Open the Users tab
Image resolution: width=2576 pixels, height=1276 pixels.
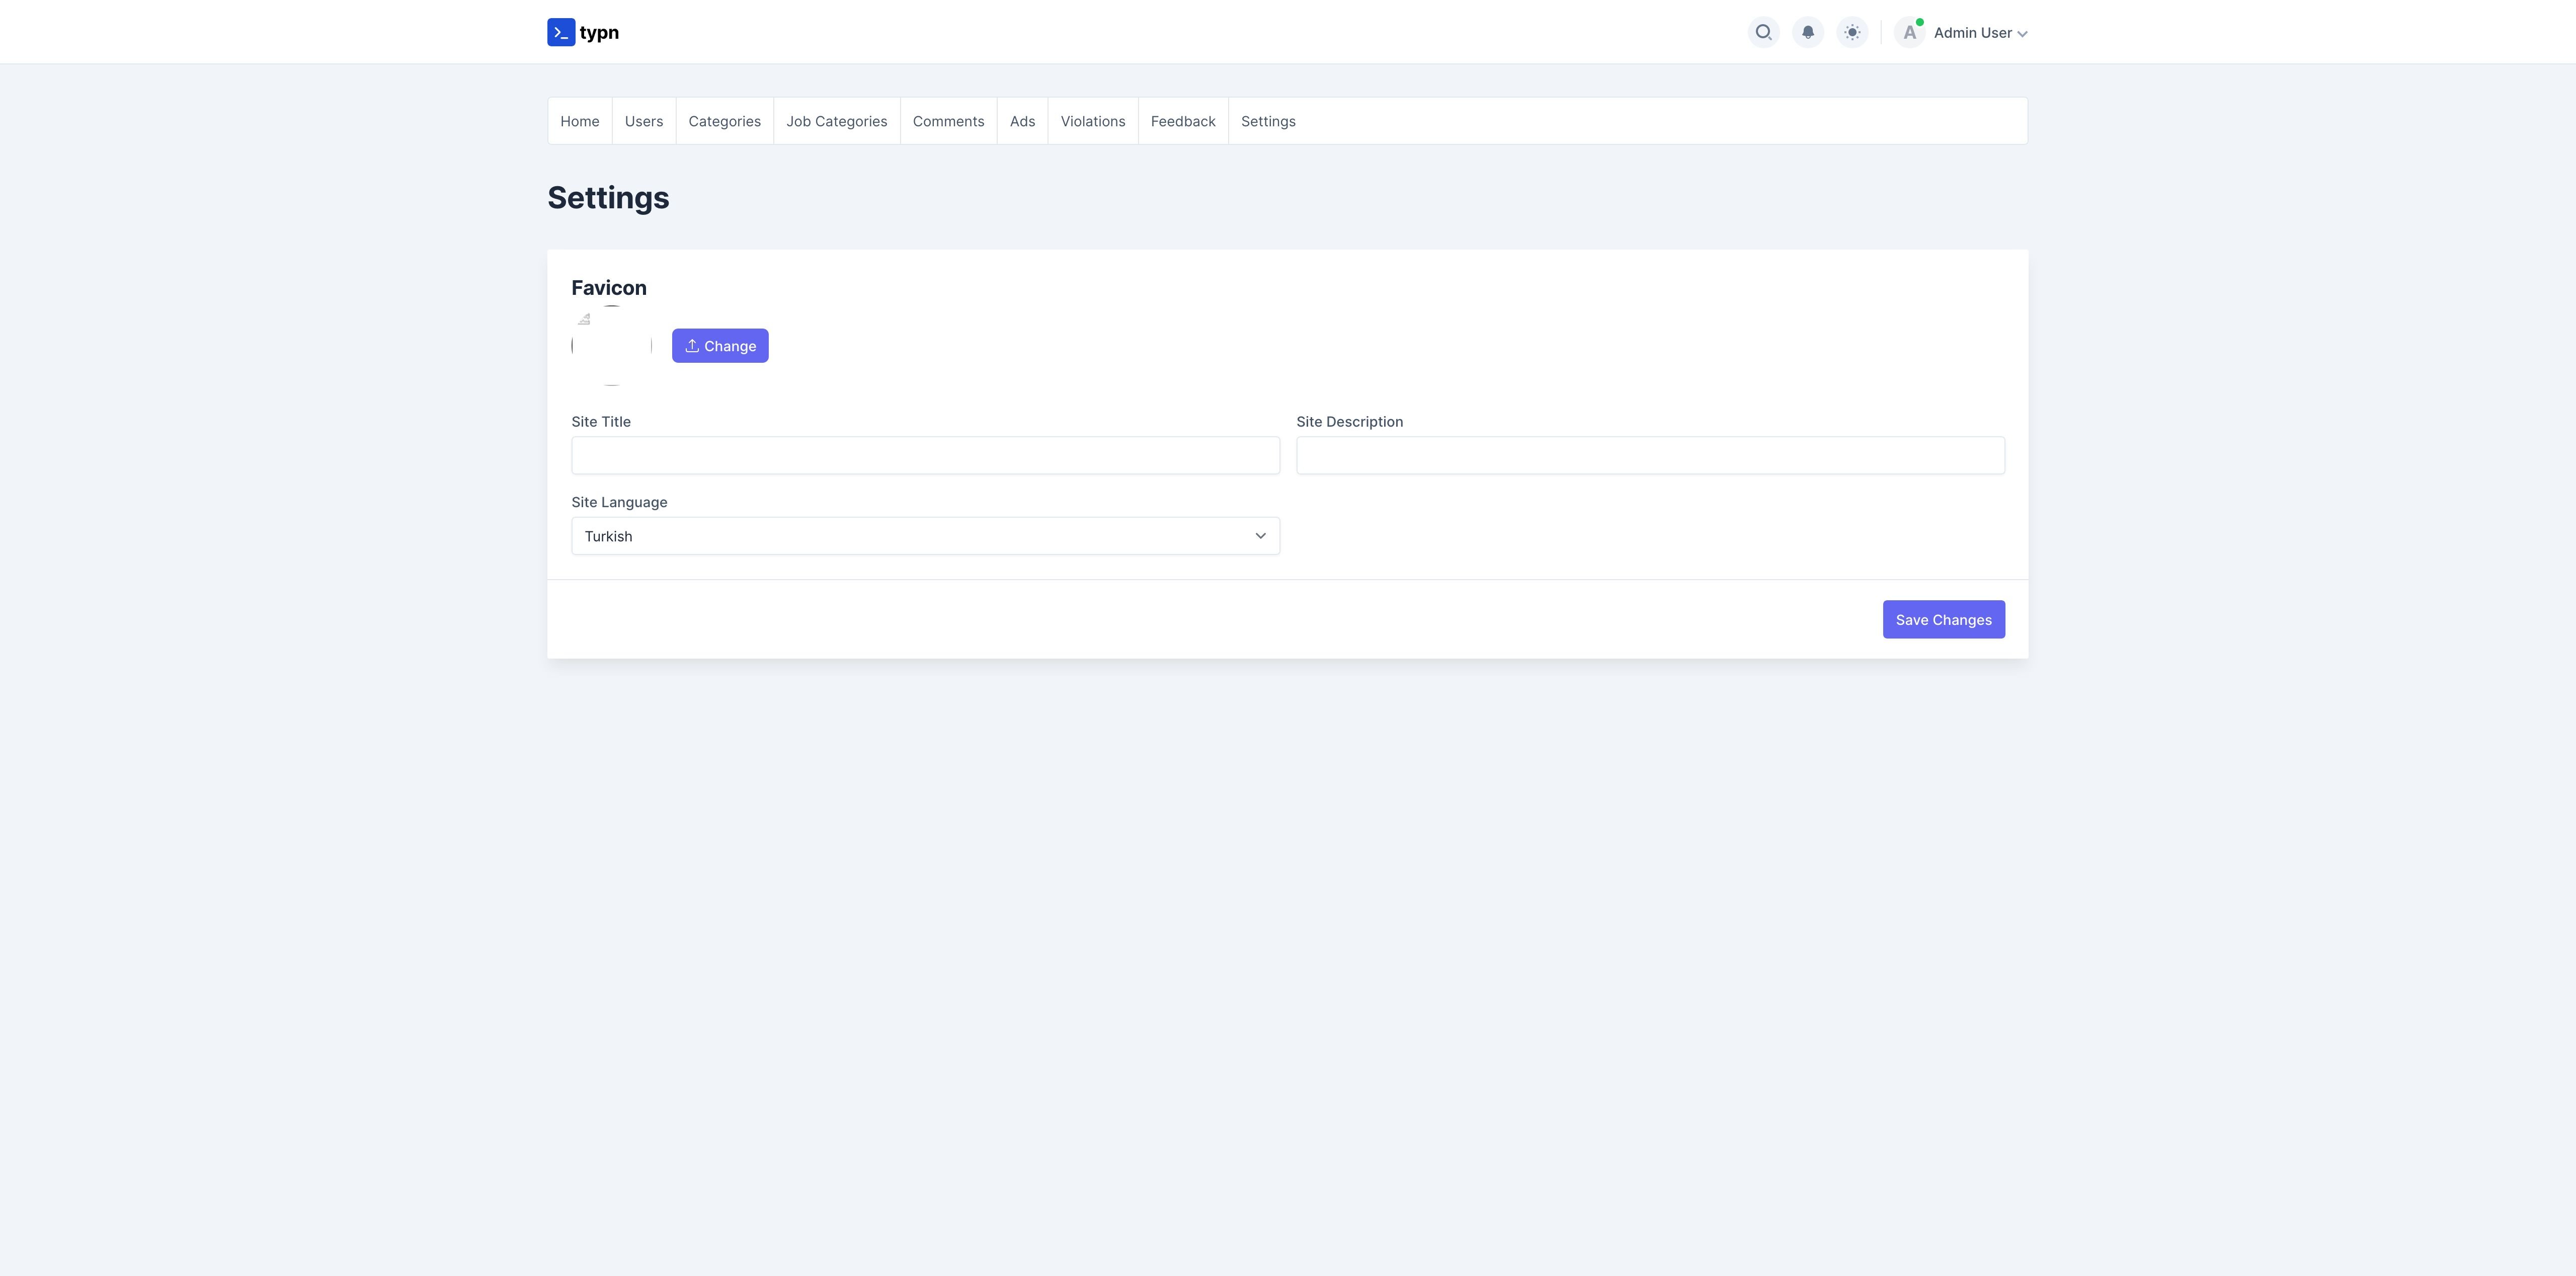point(644,121)
